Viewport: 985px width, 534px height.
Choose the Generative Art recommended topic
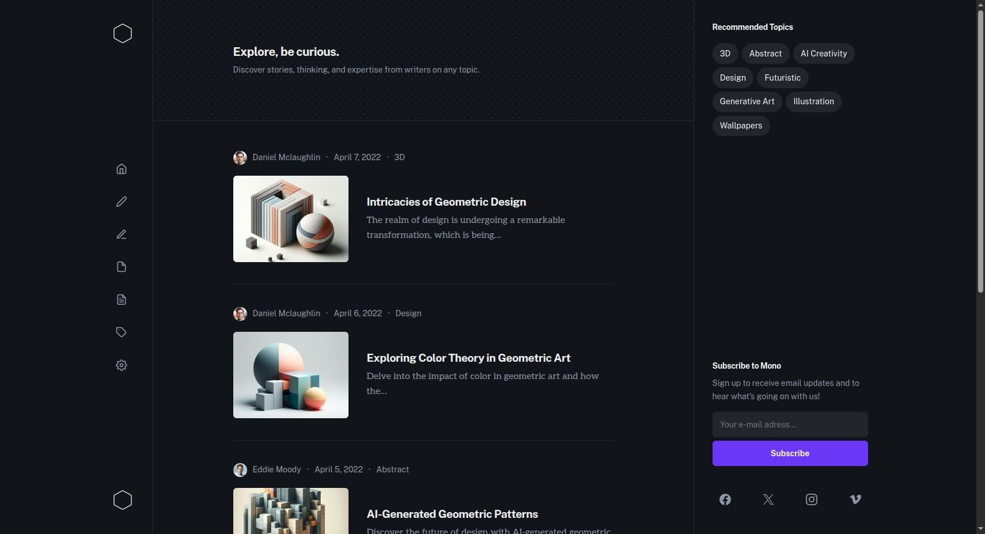coord(747,101)
